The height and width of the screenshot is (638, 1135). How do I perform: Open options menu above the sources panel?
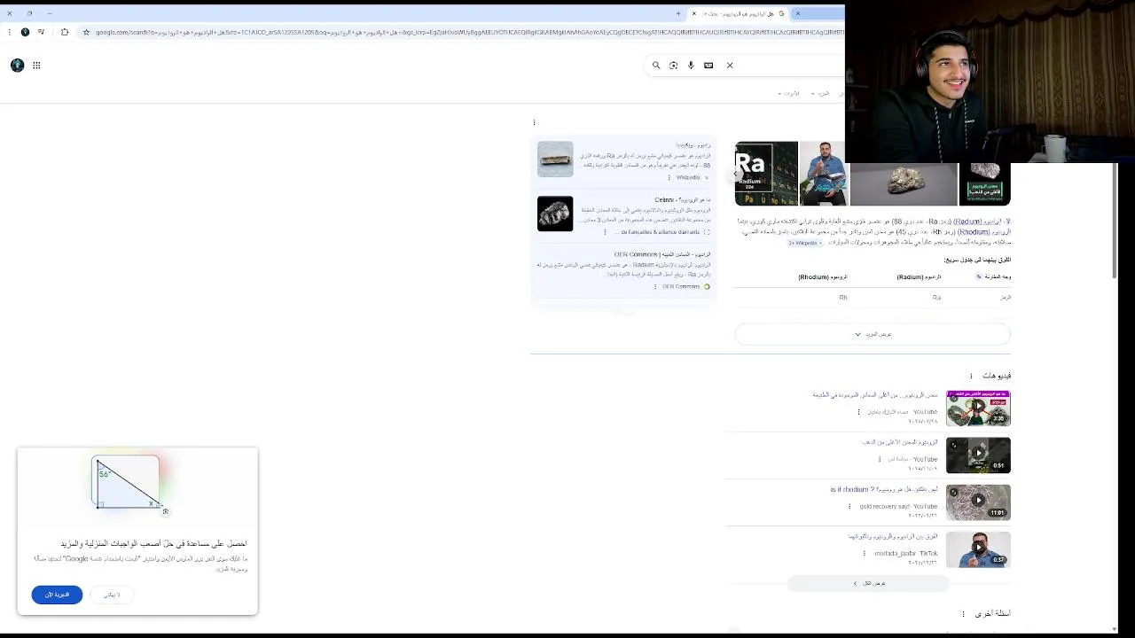[534, 122]
